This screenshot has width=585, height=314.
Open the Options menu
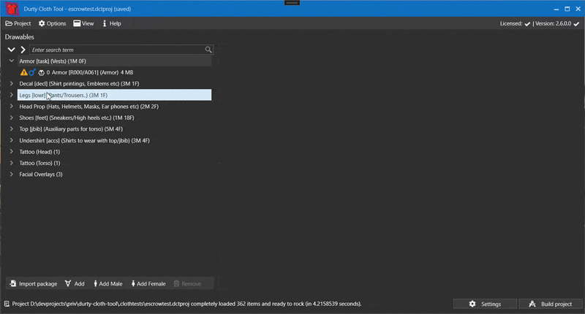click(52, 23)
